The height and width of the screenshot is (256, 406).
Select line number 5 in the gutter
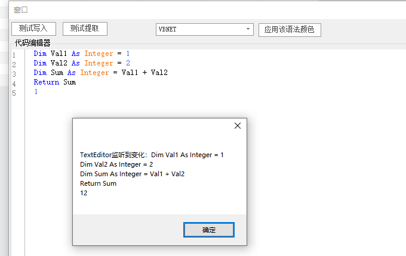[x=14, y=93]
